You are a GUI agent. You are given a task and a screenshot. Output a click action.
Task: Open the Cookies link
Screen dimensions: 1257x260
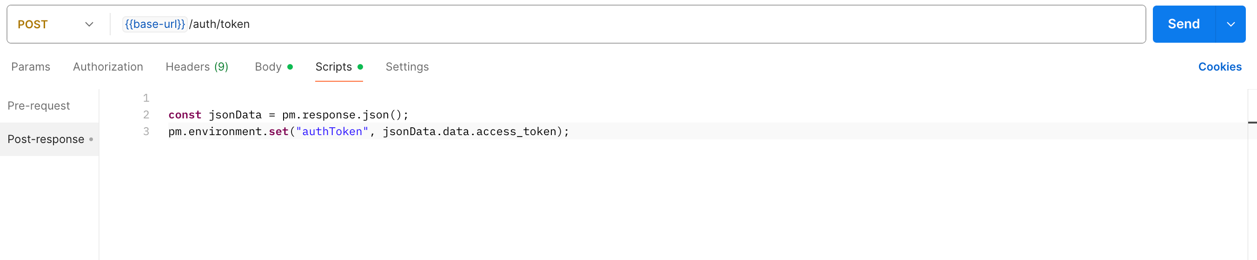(1219, 67)
